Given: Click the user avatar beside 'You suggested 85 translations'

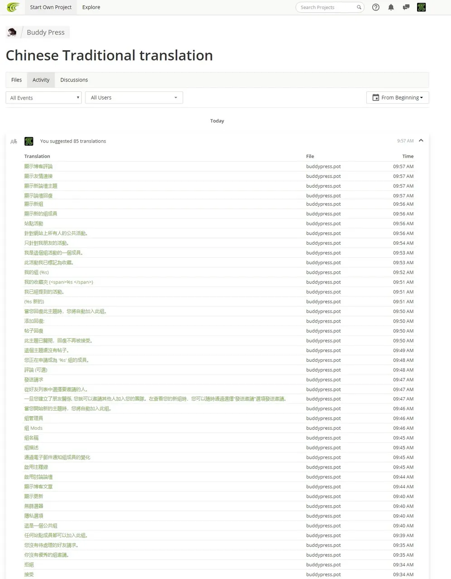Looking at the screenshot, I should [29, 141].
